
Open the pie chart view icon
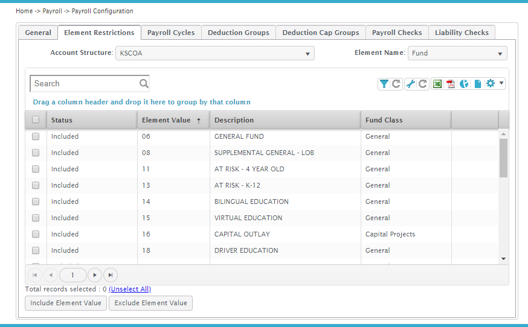[464, 84]
